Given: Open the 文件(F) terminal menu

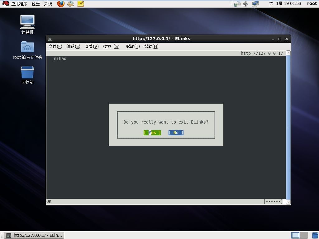Looking at the screenshot, I should coord(55,46).
